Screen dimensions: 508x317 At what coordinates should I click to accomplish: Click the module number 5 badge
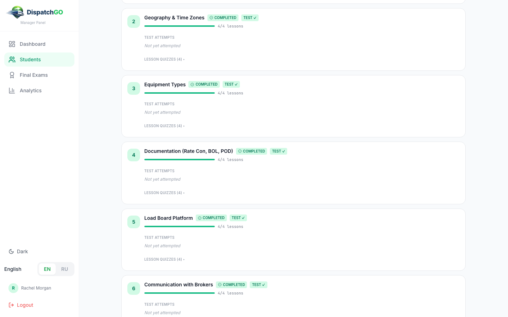pos(134,222)
